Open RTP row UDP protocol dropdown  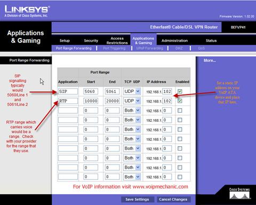[132, 101]
